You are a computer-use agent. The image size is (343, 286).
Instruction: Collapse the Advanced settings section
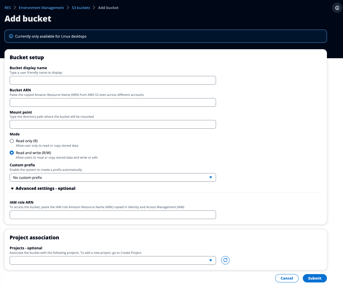coord(12,189)
